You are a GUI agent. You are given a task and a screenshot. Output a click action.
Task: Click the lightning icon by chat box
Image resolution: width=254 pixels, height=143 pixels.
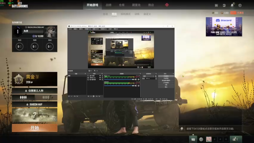[182, 129]
